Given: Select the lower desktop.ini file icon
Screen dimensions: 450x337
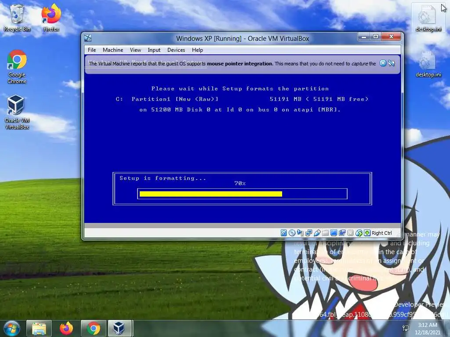Looking at the screenshot, I should (428, 64).
